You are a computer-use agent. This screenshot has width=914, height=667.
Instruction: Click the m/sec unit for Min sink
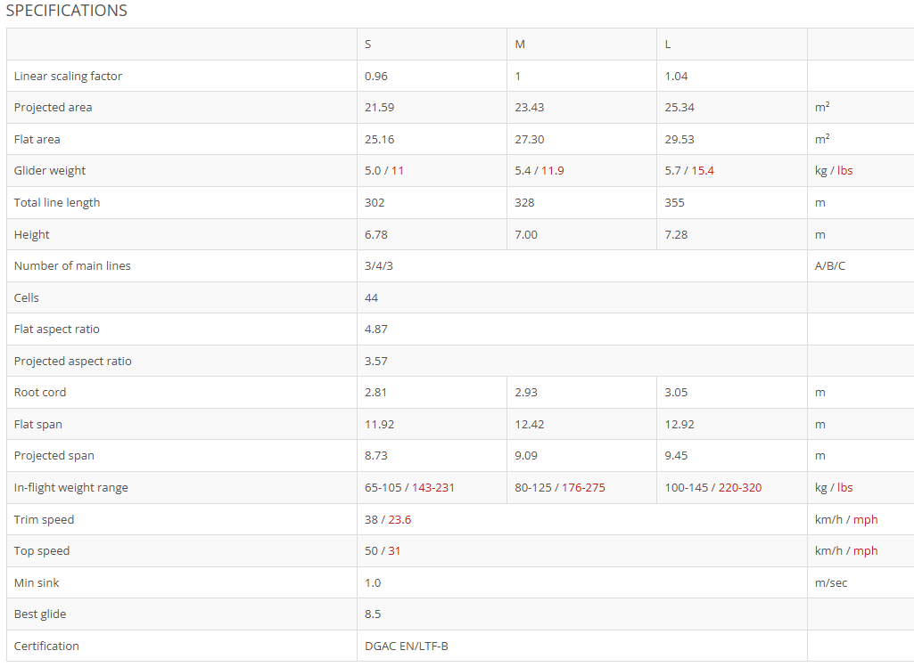point(831,583)
